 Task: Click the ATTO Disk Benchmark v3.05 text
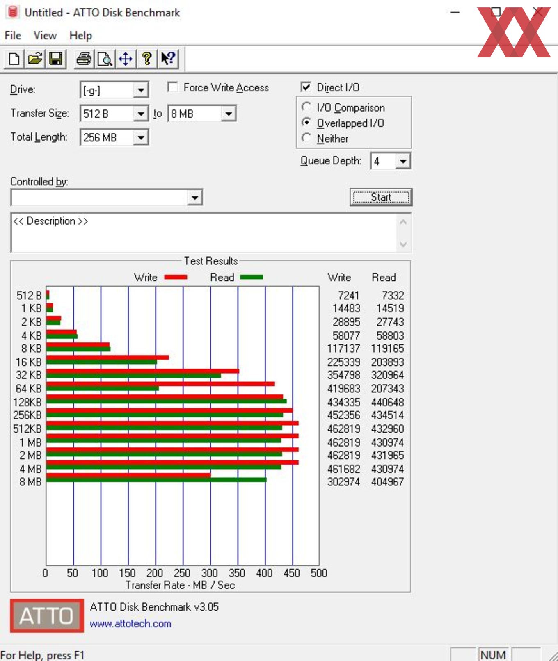pos(154,607)
